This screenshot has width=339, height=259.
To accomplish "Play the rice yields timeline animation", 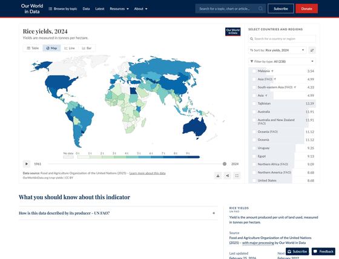I will coord(27,164).
